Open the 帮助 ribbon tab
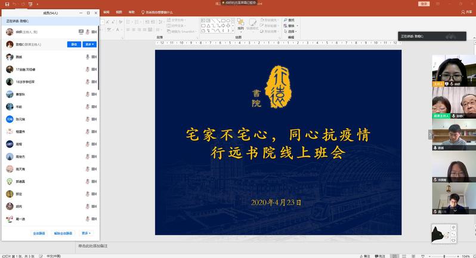The height and width of the screenshot is (258, 476). (x=132, y=12)
